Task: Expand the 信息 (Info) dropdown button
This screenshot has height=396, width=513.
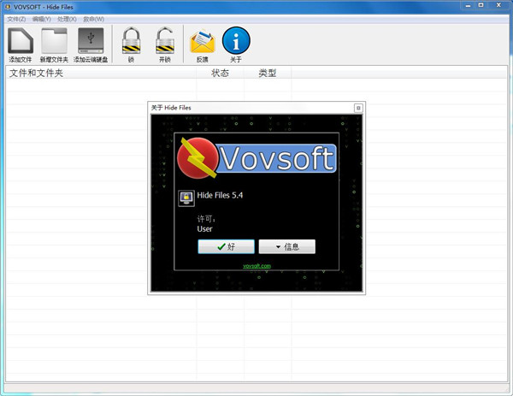Action: [287, 246]
